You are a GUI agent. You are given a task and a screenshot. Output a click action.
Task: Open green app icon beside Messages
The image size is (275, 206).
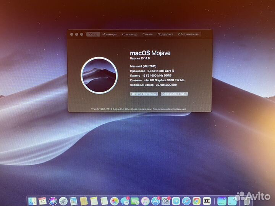[x=135, y=201]
